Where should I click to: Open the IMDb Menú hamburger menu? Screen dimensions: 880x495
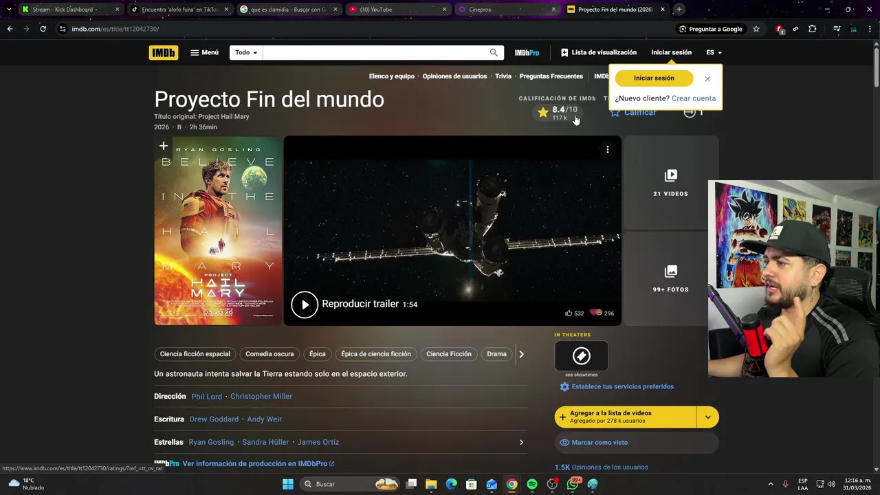point(205,52)
